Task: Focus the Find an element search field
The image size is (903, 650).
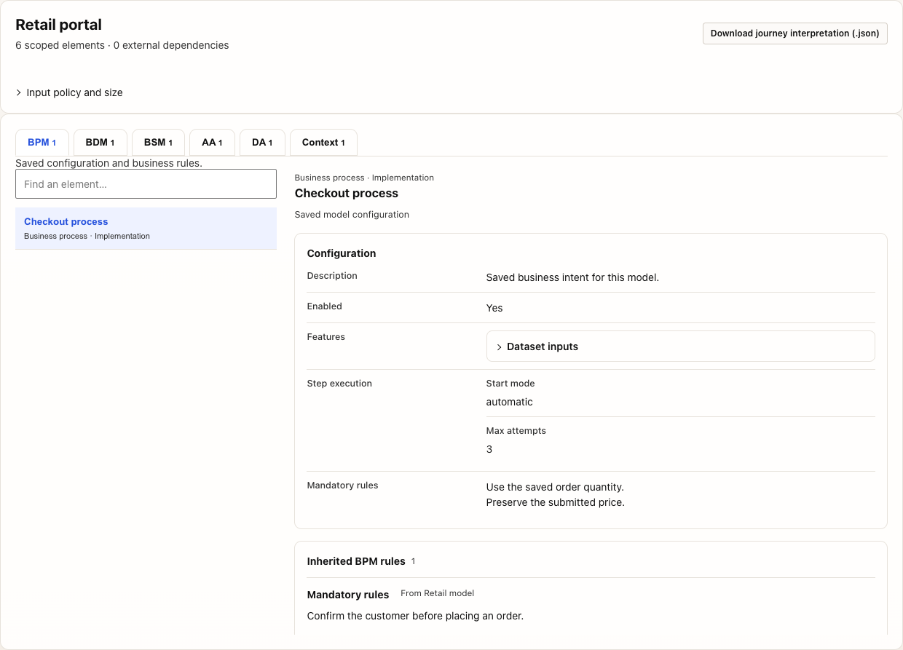Action: tap(146, 184)
